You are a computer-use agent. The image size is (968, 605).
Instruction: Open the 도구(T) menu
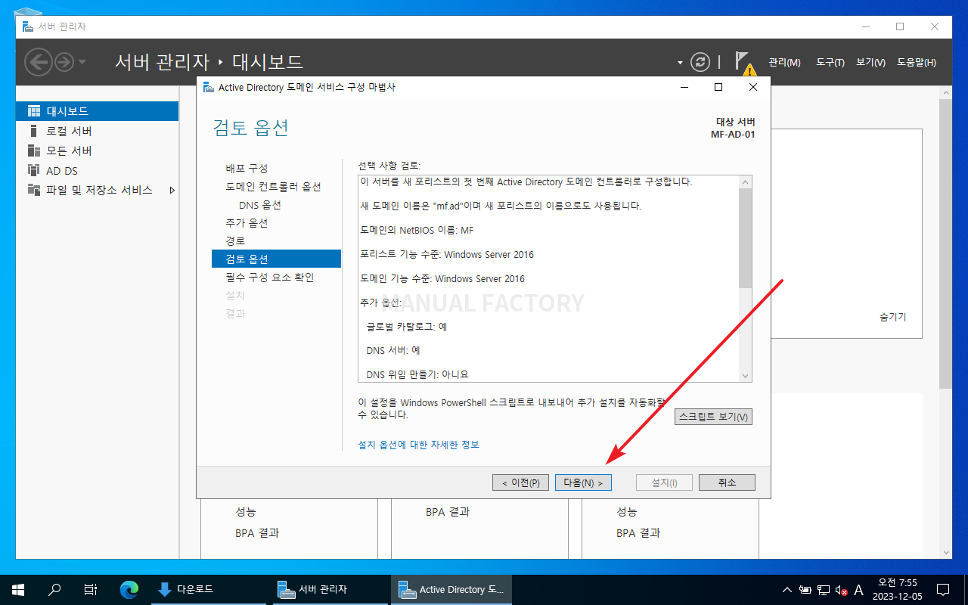click(830, 63)
